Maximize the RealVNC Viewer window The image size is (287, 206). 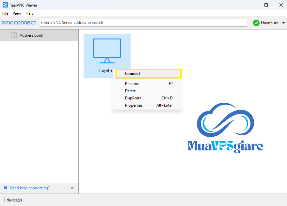coord(266,5)
